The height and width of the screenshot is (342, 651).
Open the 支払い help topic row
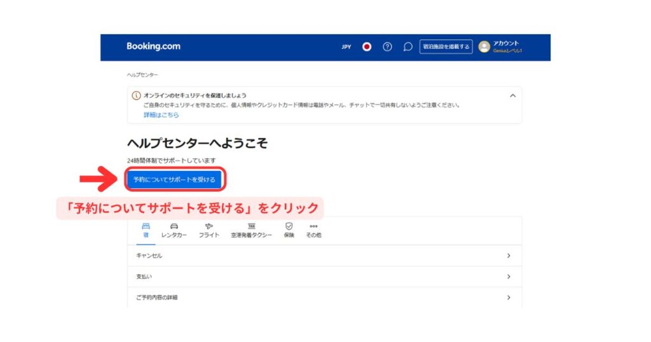[x=324, y=277]
